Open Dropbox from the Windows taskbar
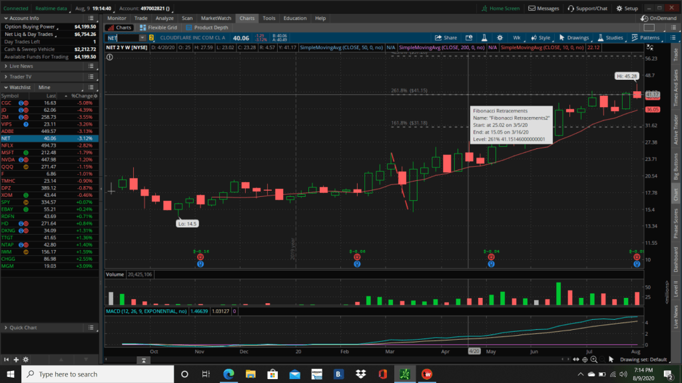This screenshot has width=682, height=383. (x=360, y=374)
